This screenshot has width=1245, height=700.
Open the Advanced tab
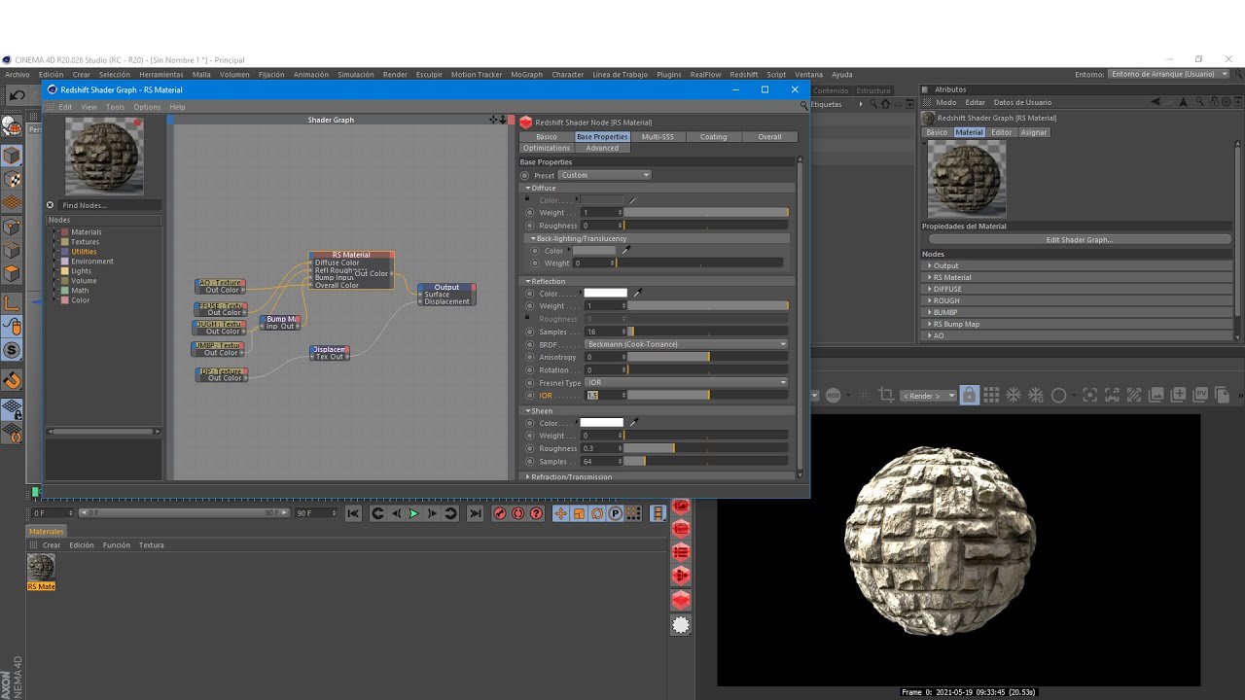point(602,148)
